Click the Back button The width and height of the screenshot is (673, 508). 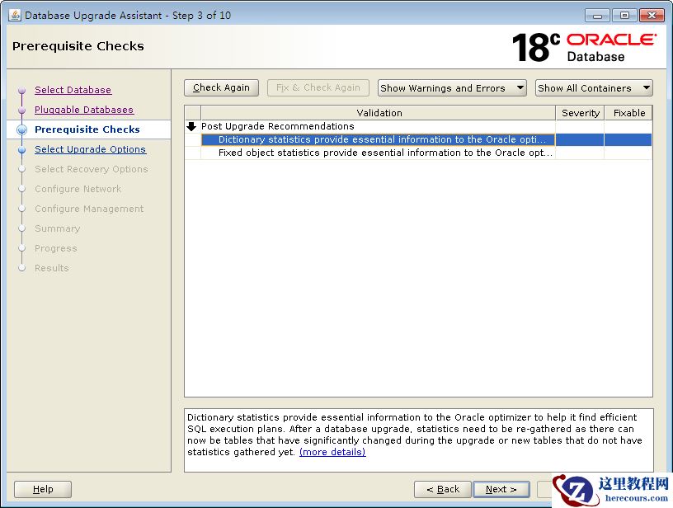pyautogui.click(x=443, y=489)
